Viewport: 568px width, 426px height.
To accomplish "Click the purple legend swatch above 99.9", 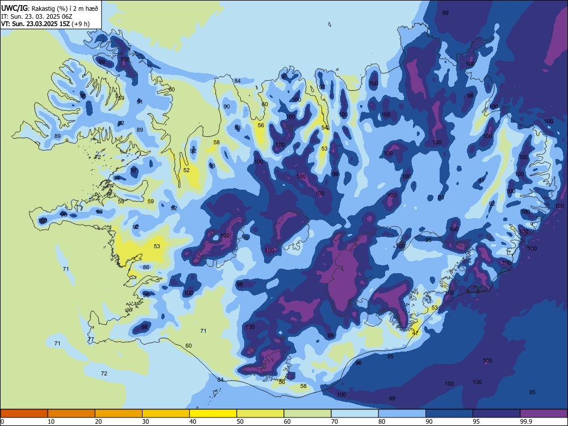I will [x=544, y=414].
